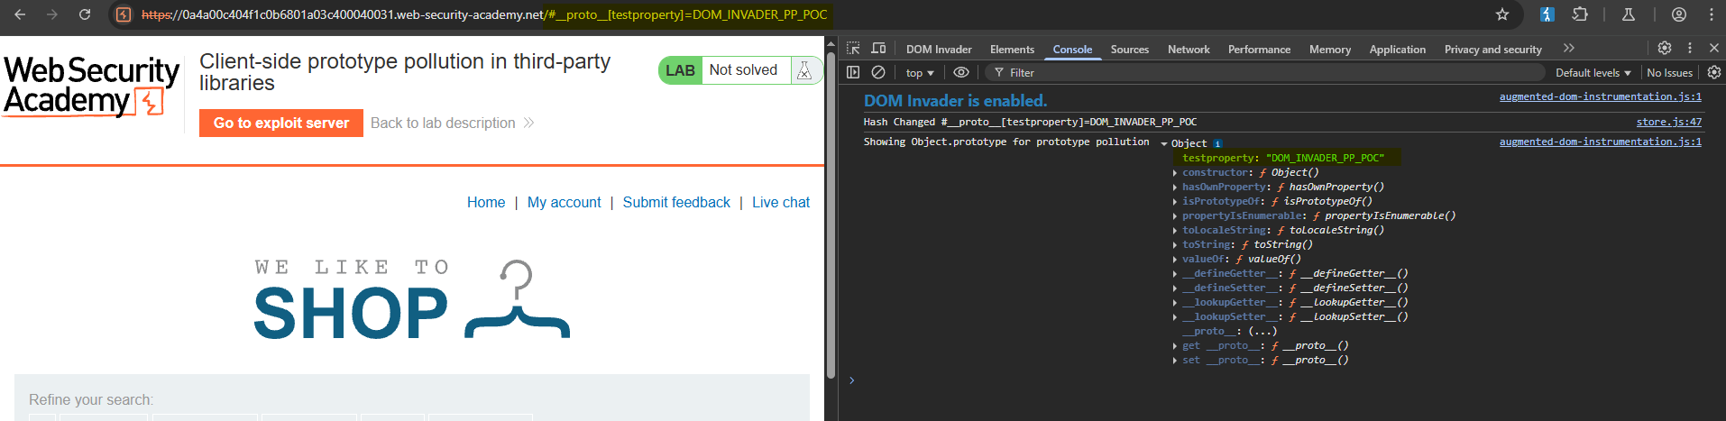Collapse the Object tree arrow
Screen dimensions: 1726x421
point(1164,144)
